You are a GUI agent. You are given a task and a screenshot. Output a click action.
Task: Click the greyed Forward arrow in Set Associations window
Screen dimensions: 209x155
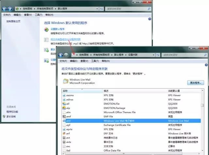[66, 55]
